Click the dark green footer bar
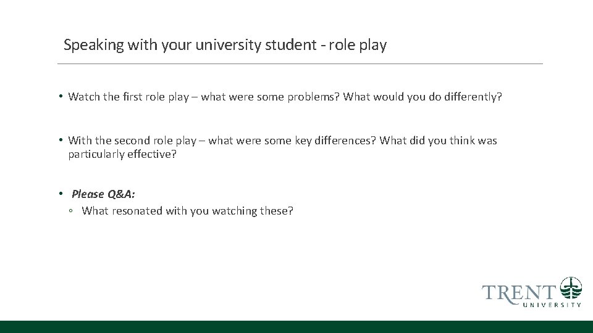Viewport: 593px width, 333px height. [296, 327]
